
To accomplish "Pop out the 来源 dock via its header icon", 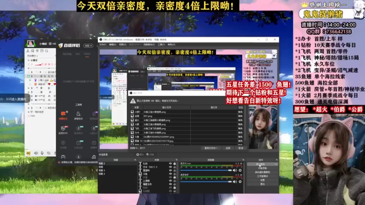I will (x=177, y=160).
